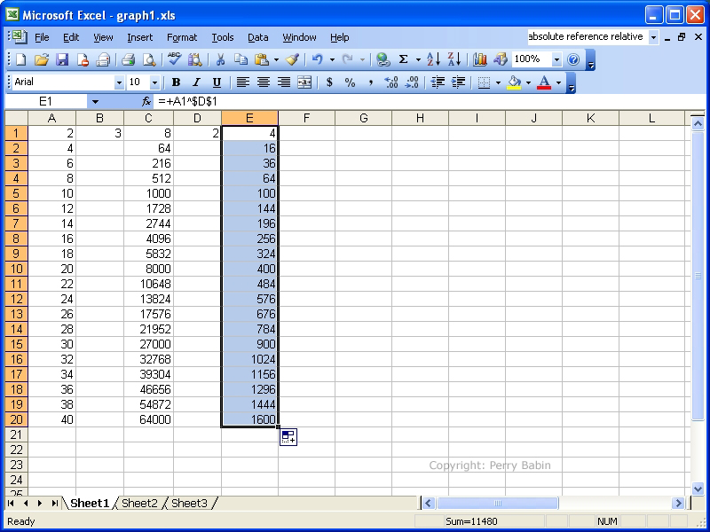Toggle Center alignment
This screenshot has height=532, width=710.
click(x=264, y=82)
